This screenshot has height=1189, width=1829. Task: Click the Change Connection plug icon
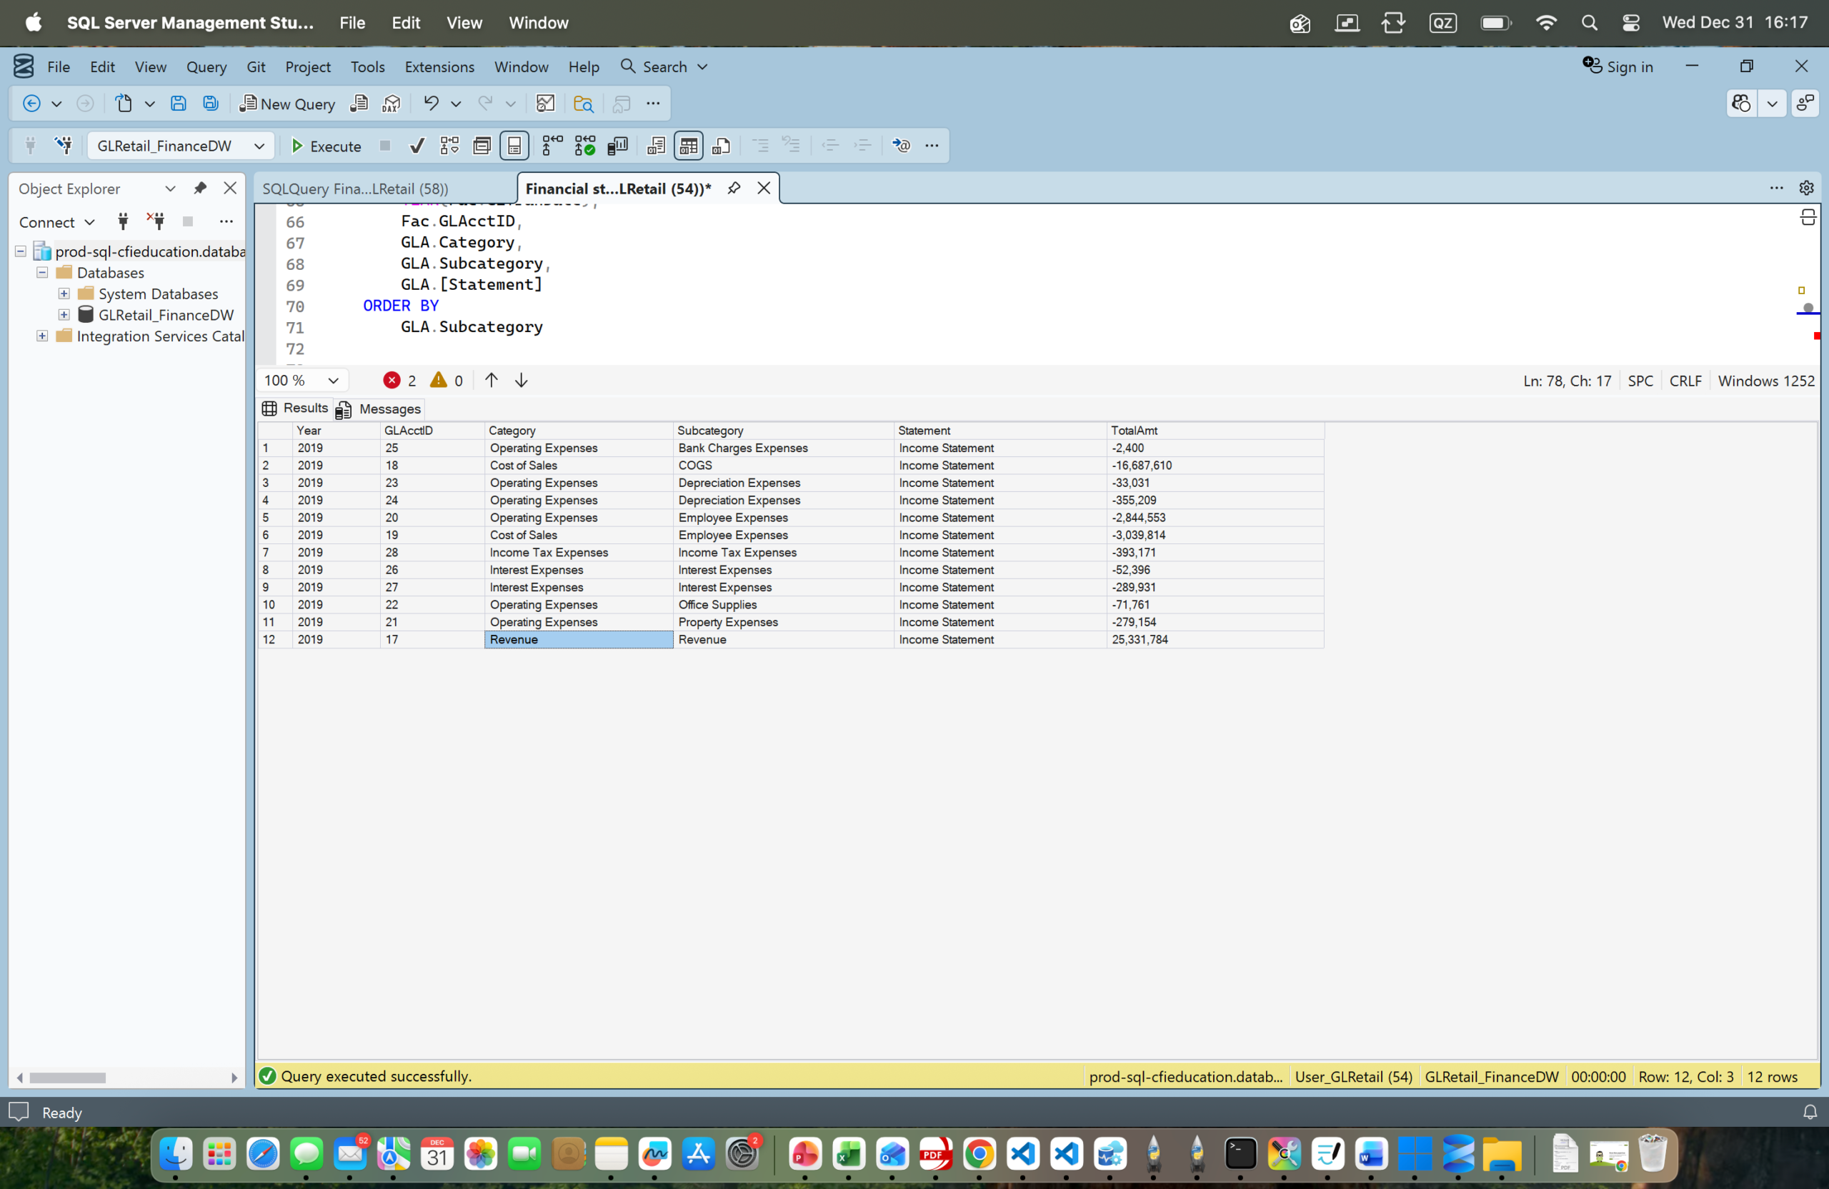(x=63, y=146)
